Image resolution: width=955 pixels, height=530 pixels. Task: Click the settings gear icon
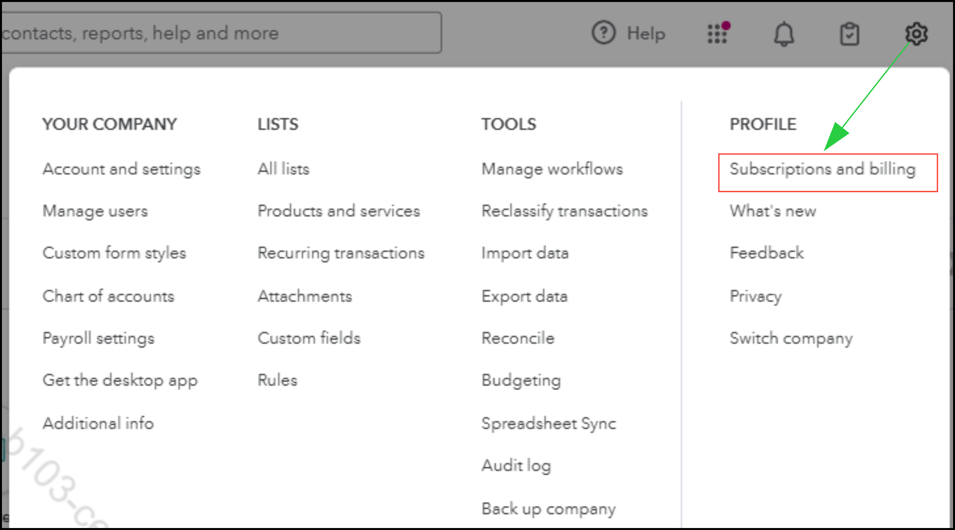tap(916, 34)
